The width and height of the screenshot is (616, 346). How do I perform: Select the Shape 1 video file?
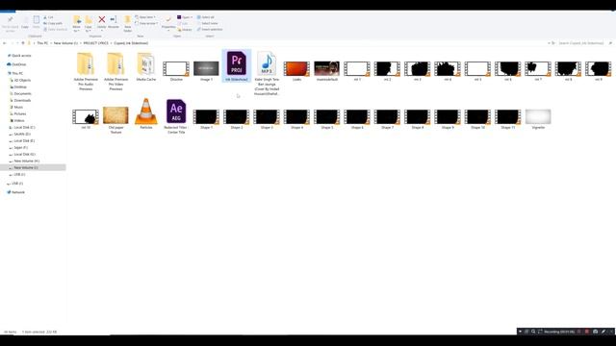tap(206, 117)
